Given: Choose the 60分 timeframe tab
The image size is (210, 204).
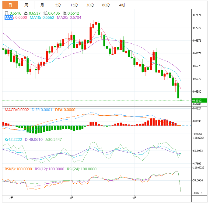Looking at the screenshot, I should pyautogui.click(x=106, y=5).
